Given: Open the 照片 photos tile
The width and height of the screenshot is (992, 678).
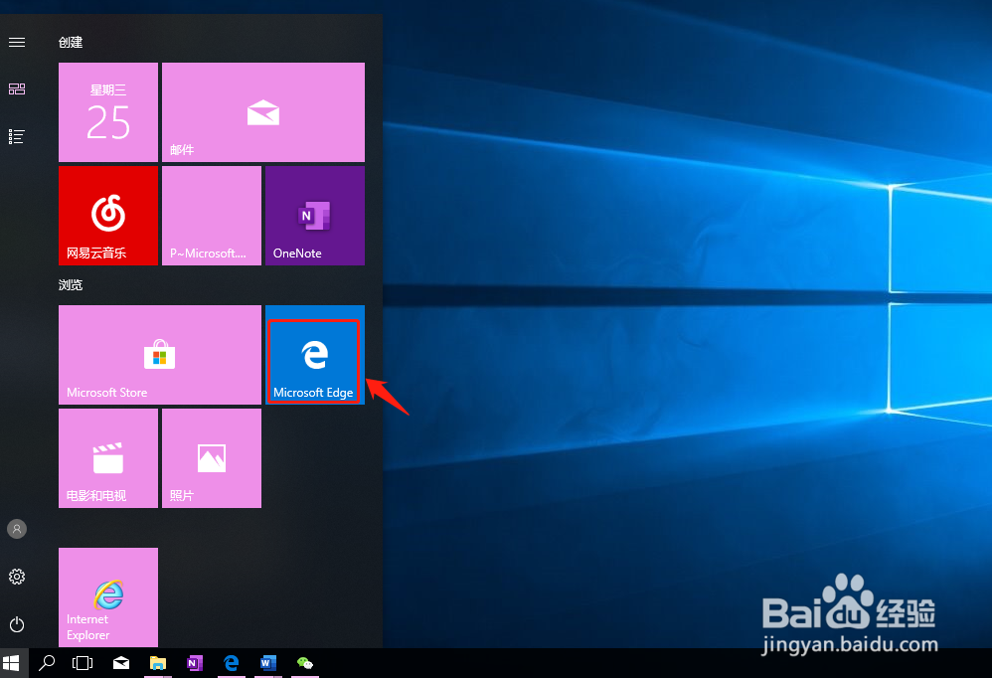Looking at the screenshot, I should [212, 458].
